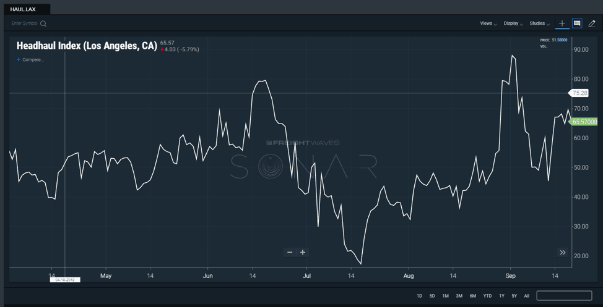Click the Jul label on time axis

[307, 276]
